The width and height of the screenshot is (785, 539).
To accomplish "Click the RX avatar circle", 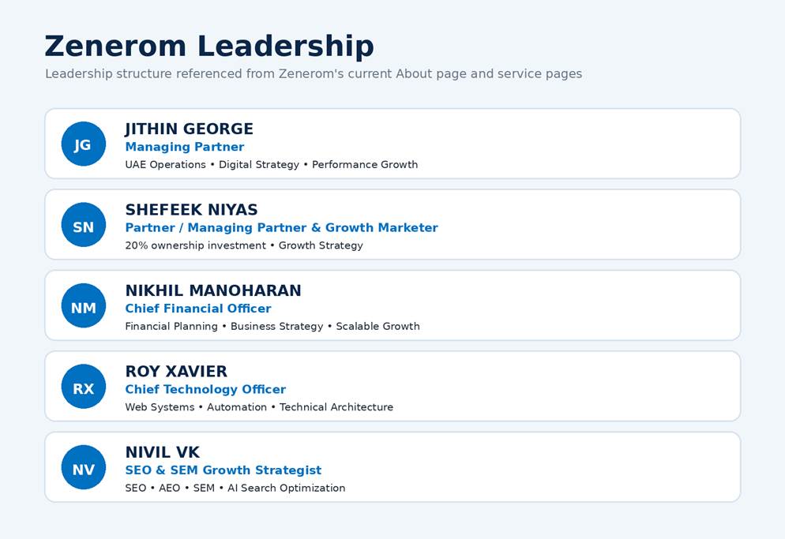I will tap(84, 387).
